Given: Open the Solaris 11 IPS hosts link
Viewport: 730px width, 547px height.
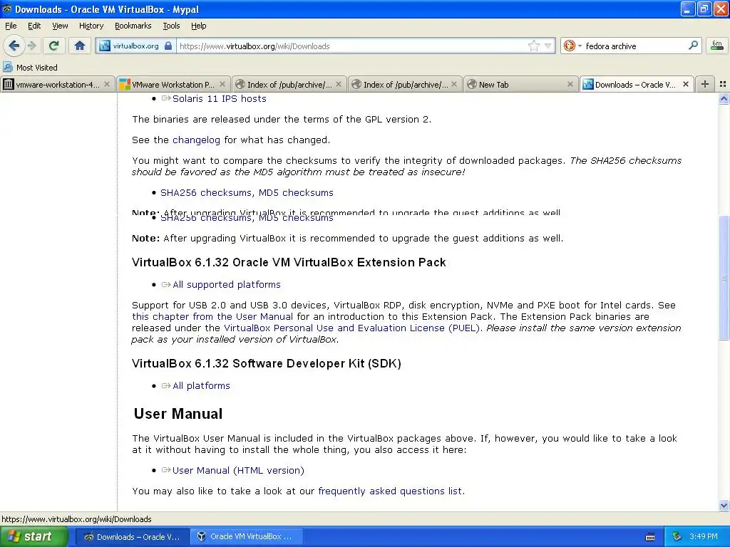Looking at the screenshot, I should click(x=220, y=98).
